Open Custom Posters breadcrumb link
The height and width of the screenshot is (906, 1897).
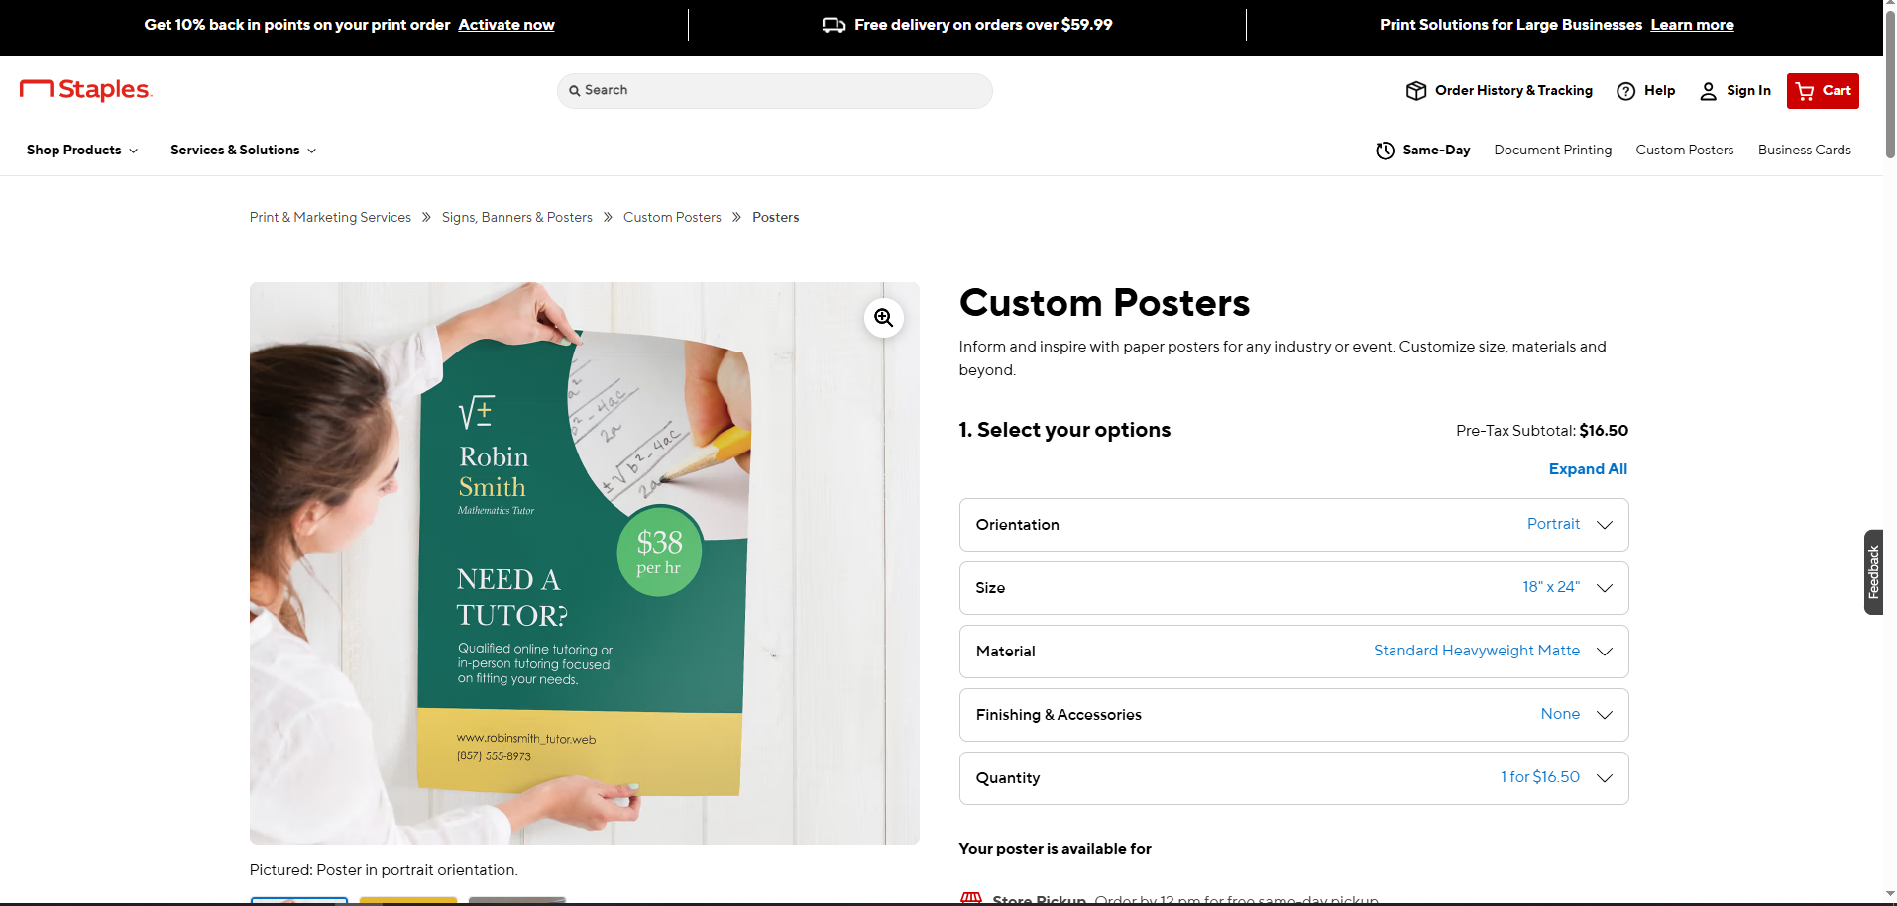tap(672, 218)
